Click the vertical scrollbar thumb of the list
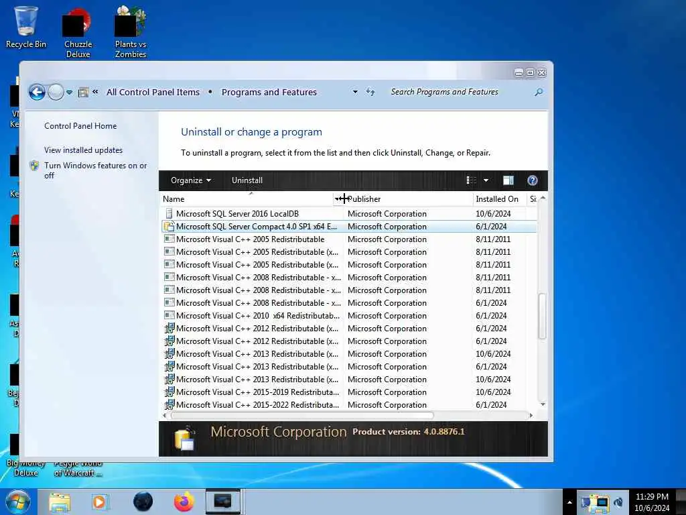This screenshot has width=686, height=515. 543,317
